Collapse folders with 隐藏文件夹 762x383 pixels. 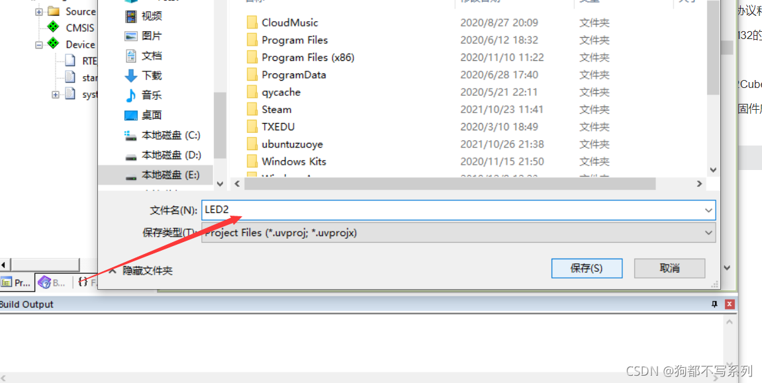pyautogui.click(x=141, y=271)
